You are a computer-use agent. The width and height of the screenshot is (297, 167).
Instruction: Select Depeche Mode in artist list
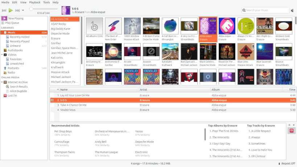[60, 33]
